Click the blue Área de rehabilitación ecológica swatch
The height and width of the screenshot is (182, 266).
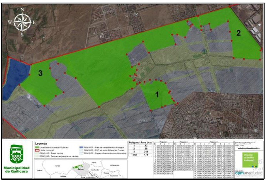click(x=81, y=147)
